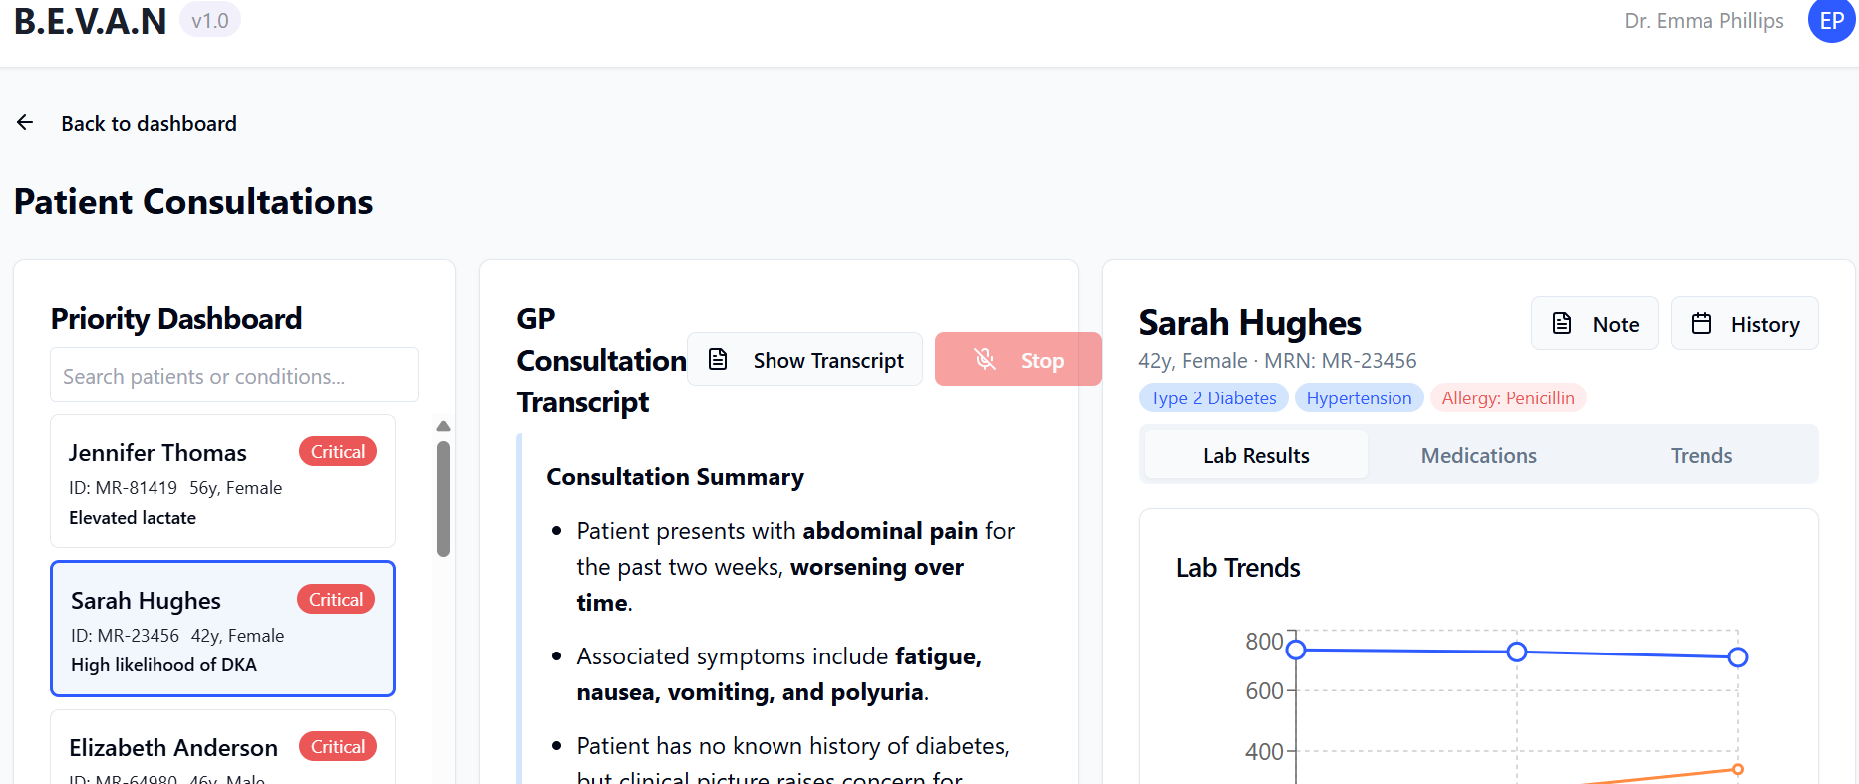This screenshot has width=1859, height=784.
Task: Click the Elevated lactate text
Action: click(x=133, y=518)
